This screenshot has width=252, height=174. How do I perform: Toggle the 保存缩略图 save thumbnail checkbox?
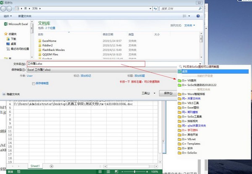[34, 84]
